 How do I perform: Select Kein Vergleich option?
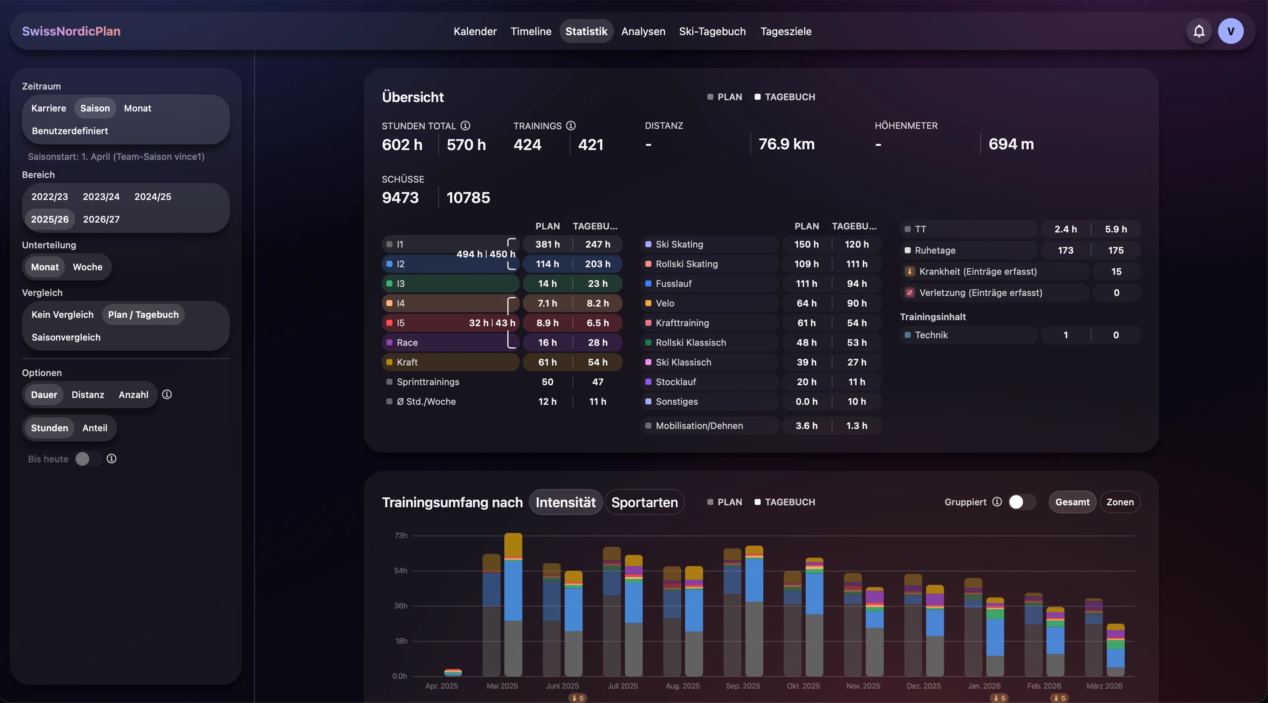pos(62,315)
